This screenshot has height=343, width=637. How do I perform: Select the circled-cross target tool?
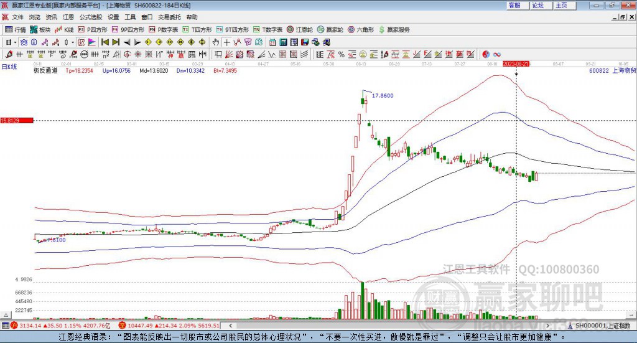point(127,54)
